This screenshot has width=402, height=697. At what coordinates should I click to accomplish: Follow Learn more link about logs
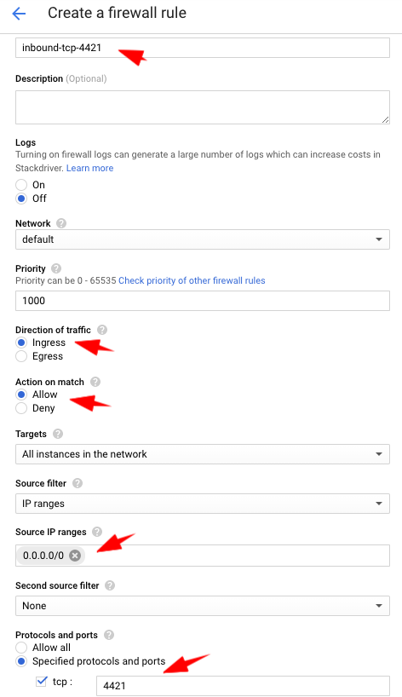[89, 168]
